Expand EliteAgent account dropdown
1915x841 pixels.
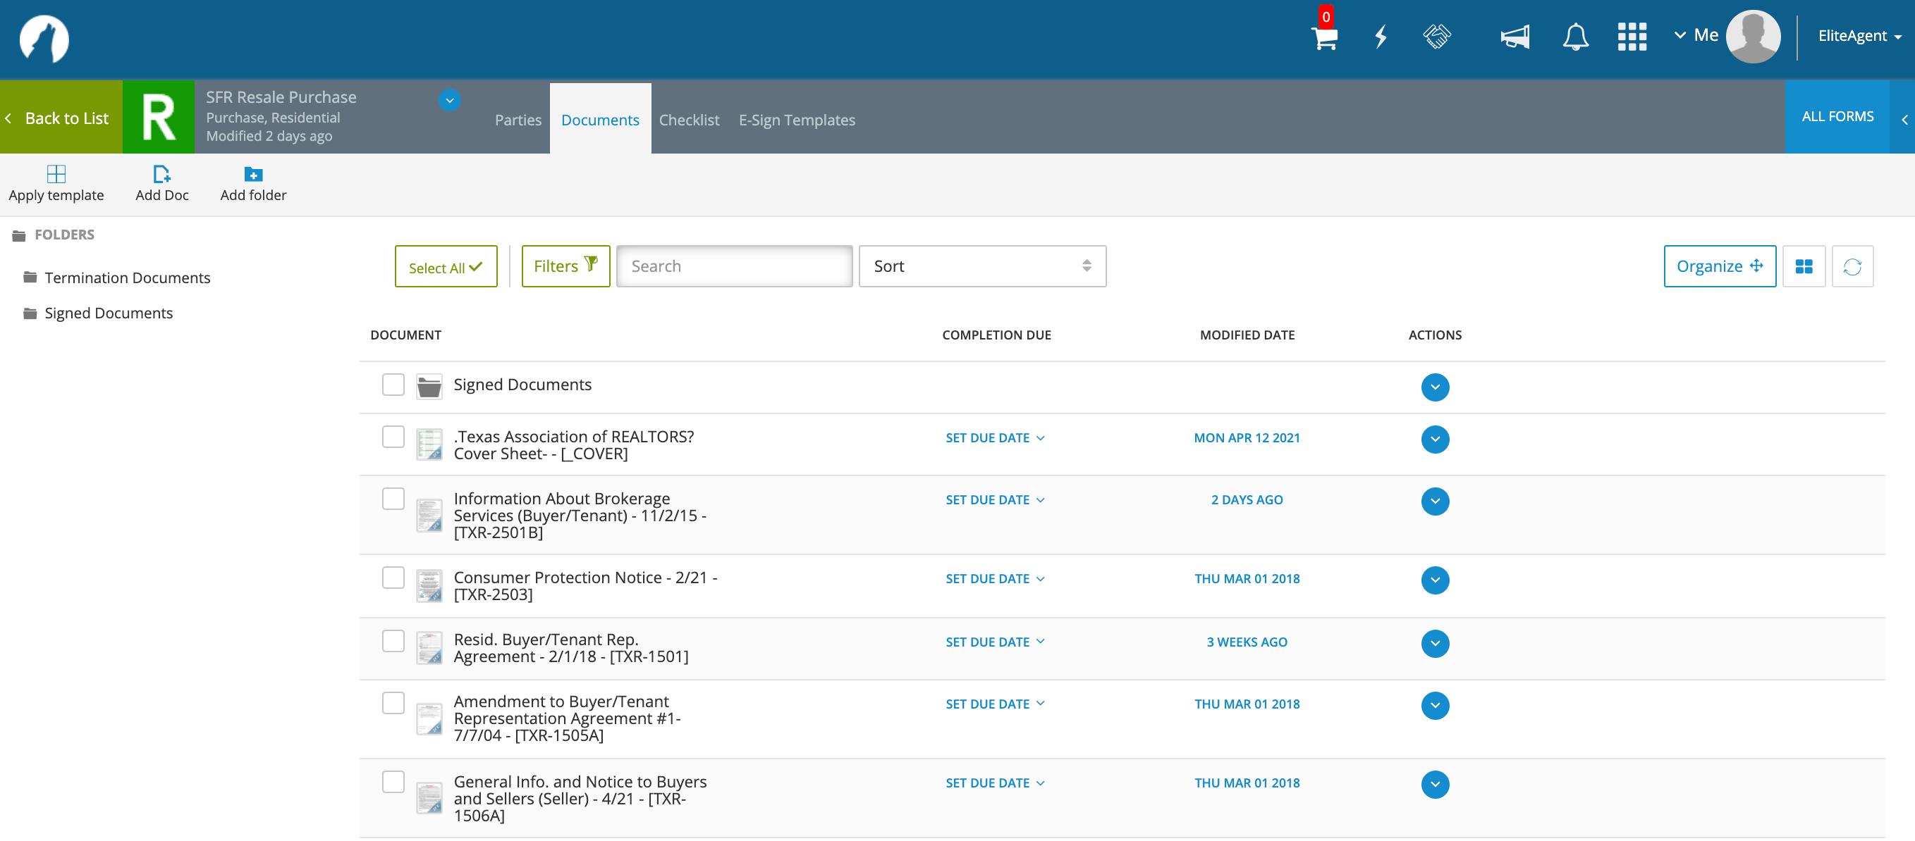click(1859, 37)
